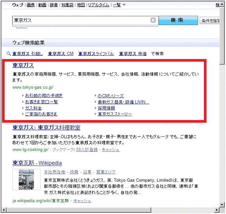Open the お引越の際の手続き sitelink
This screenshot has height=214, width=226.
(x=44, y=96)
